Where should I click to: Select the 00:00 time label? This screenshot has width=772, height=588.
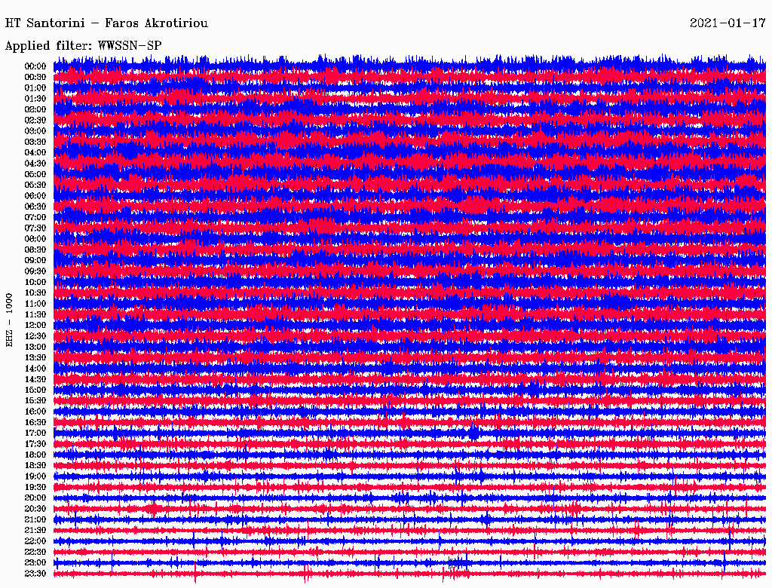pos(35,66)
